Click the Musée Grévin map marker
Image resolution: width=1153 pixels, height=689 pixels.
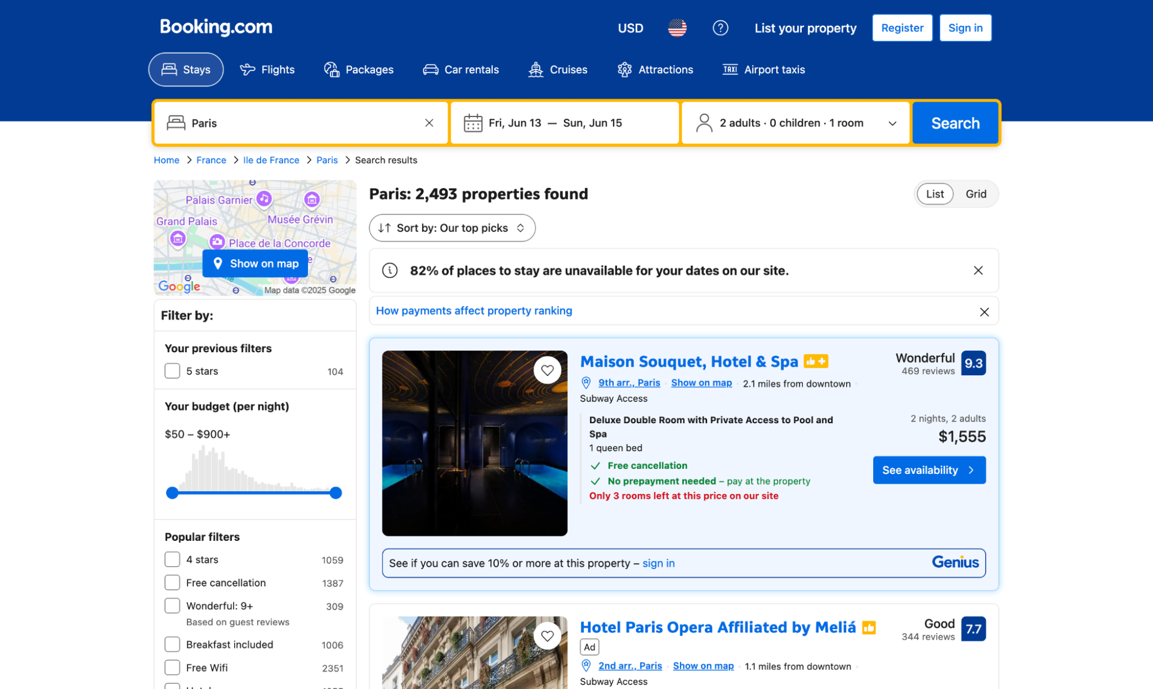tap(312, 199)
